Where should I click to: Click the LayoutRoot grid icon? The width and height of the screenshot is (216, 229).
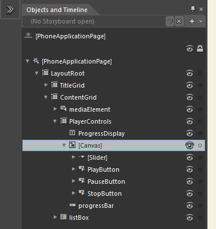45,73
